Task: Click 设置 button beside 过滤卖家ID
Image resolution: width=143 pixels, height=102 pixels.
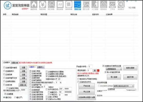Action: (x=23, y=71)
